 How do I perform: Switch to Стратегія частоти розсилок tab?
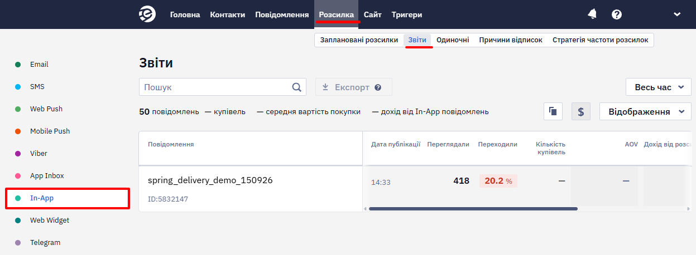(601, 40)
